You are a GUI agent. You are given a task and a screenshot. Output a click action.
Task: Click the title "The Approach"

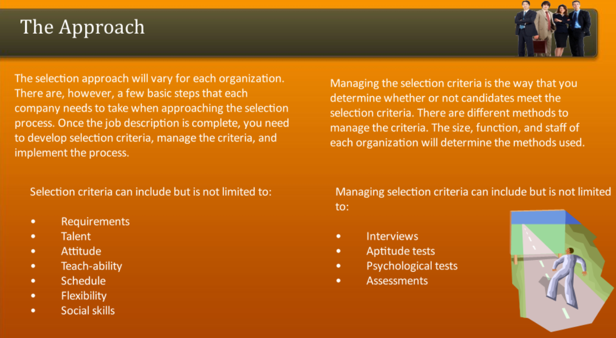click(x=82, y=27)
